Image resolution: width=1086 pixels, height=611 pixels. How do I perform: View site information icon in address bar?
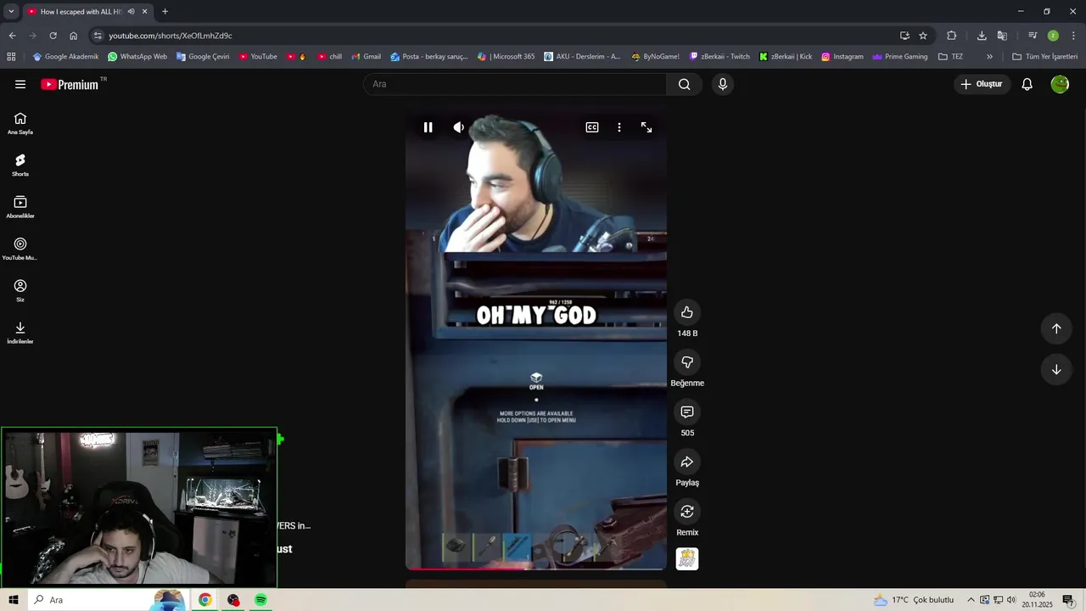98,36
